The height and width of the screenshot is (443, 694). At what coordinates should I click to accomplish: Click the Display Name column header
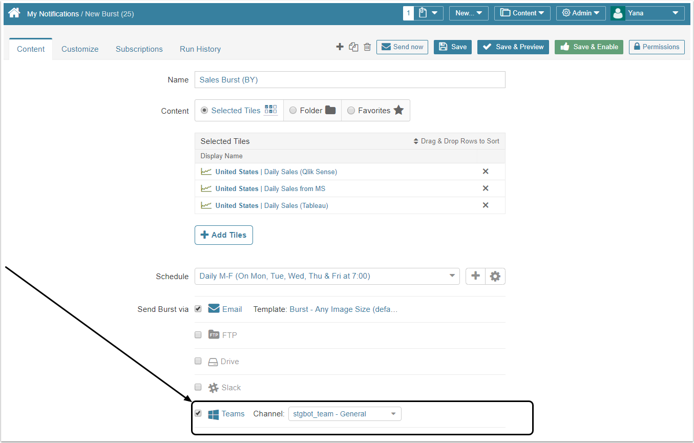tap(222, 156)
